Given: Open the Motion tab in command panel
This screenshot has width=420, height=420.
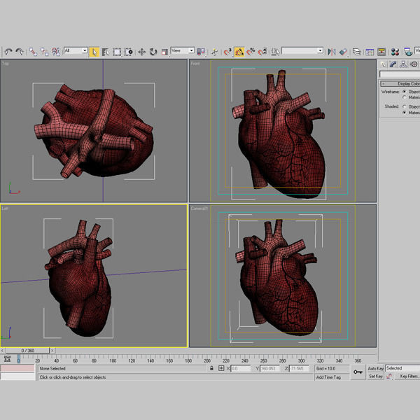Looking at the screenshot, I should [x=414, y=64].
